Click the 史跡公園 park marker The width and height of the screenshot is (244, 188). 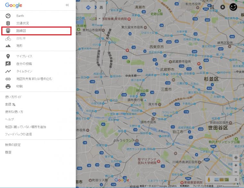(x=159, y=11)
